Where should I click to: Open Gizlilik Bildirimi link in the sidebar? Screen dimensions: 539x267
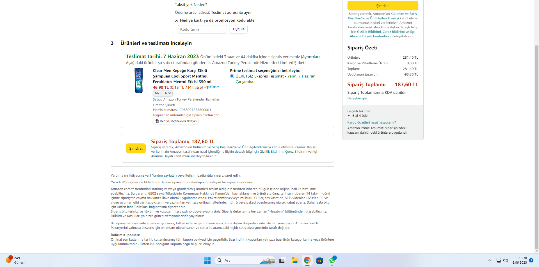point(369,32)
